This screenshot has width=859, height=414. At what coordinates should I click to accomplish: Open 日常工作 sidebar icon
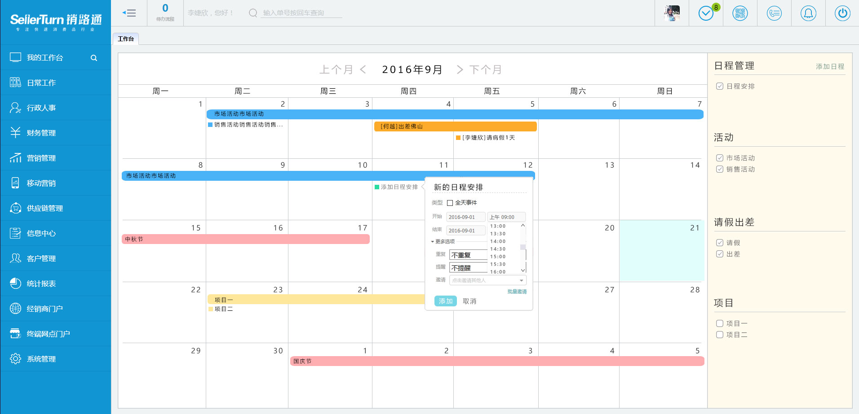tap(15, 83)
